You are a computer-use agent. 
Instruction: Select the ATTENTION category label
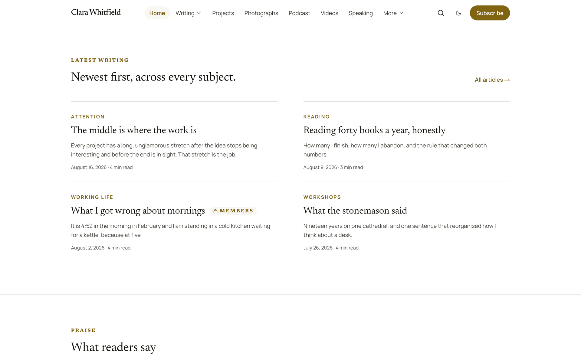[88, 117]
